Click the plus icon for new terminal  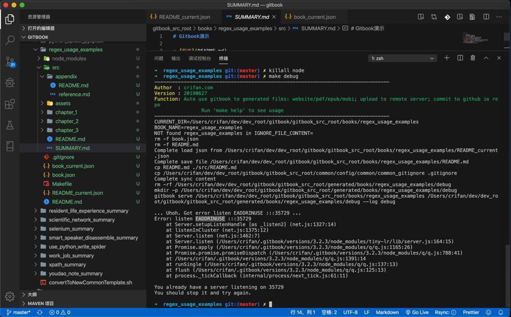(447, 58)
